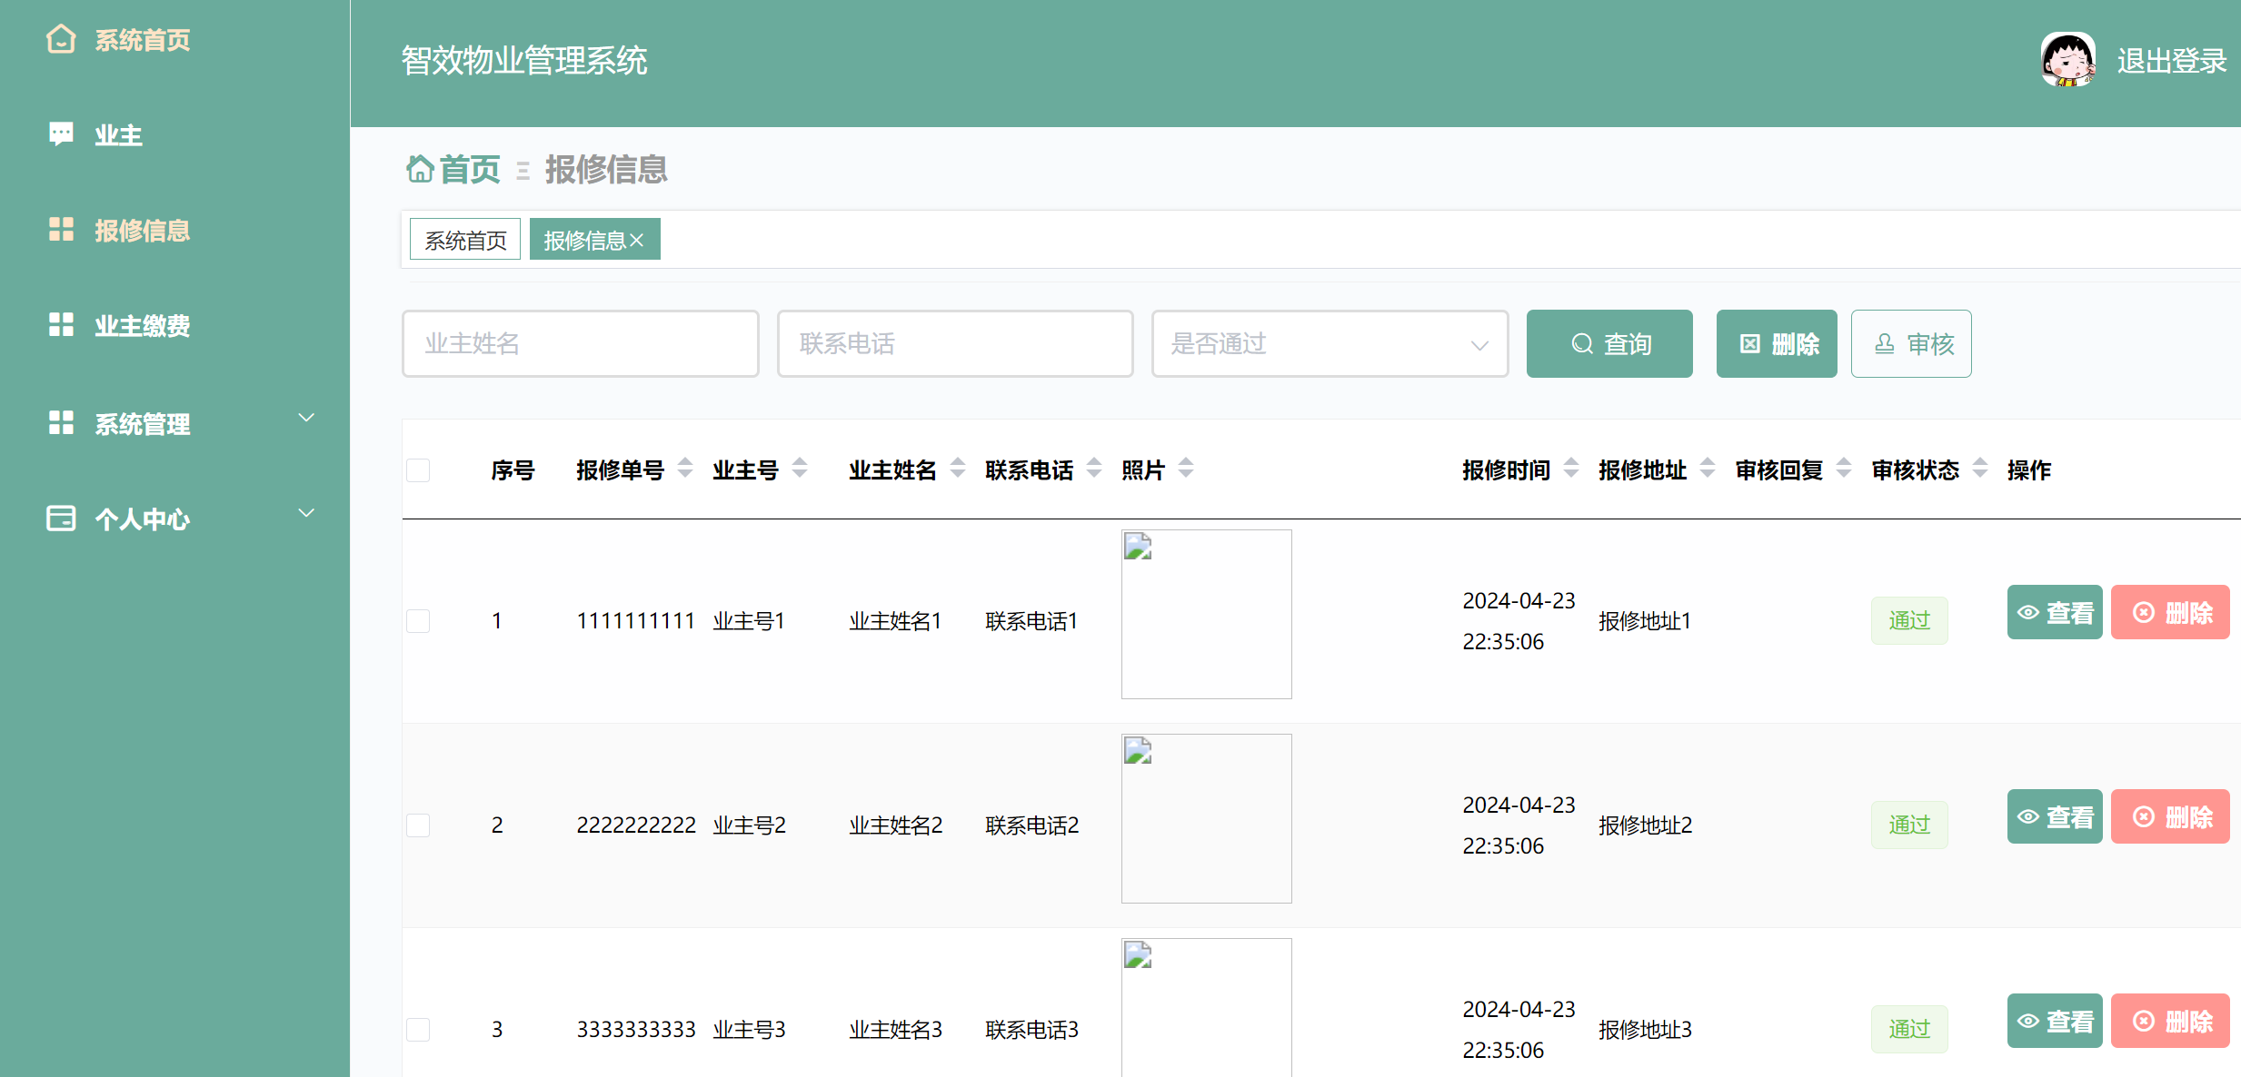The height and width of the screenshot is (1077, 2241).
Task: Click 退出登录 to log out
Action: (2172, 61)
